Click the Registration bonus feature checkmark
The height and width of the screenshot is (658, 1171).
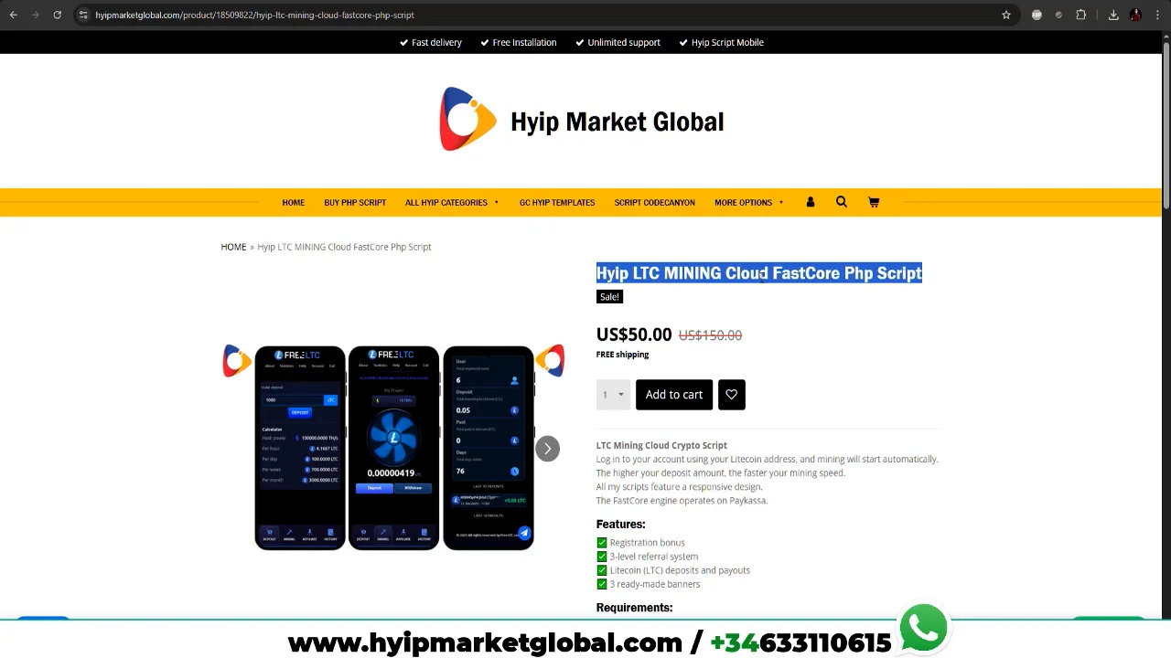click(602, 543)
